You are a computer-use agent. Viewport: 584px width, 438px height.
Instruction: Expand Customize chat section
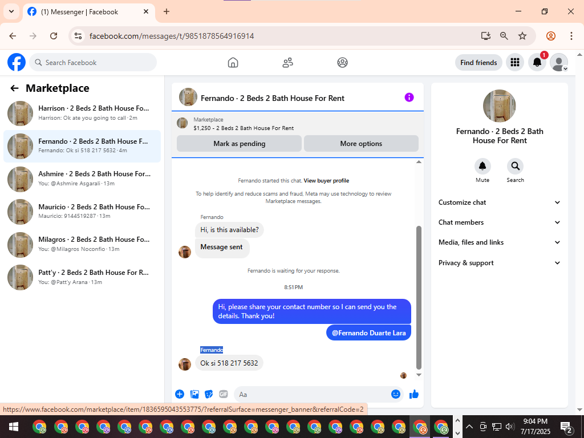[500, 202]
